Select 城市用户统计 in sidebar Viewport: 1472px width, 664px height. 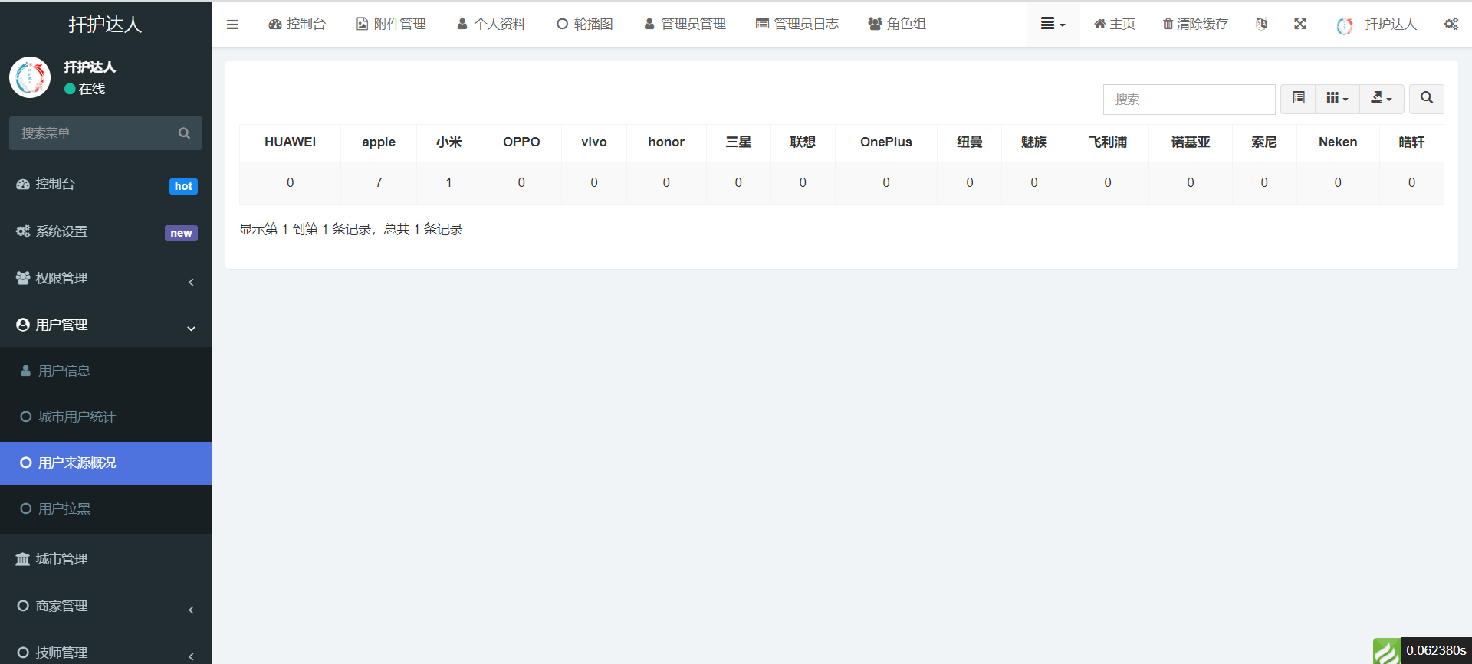tap(77, 417)
